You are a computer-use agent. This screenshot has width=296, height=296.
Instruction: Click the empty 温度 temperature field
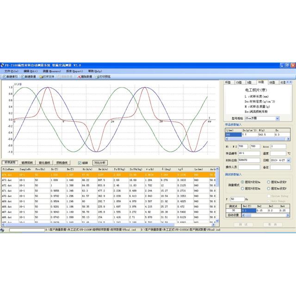(278, 153)
